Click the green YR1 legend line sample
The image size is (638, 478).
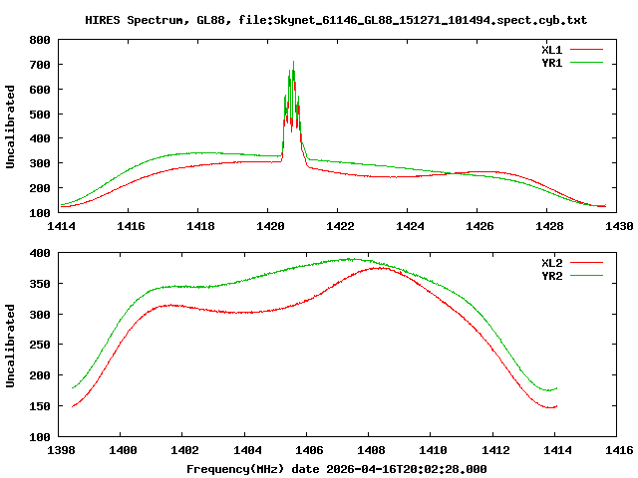(x=586, y=63)
